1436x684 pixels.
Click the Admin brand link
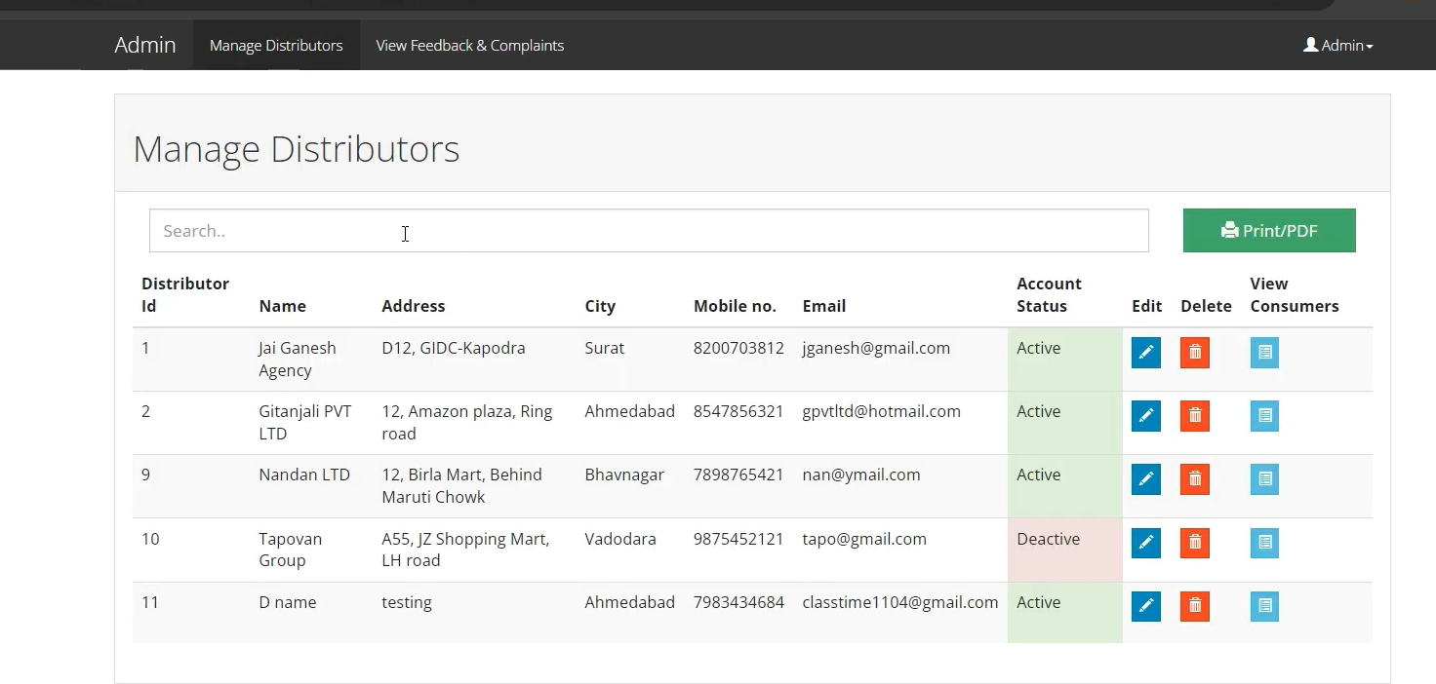145,45
